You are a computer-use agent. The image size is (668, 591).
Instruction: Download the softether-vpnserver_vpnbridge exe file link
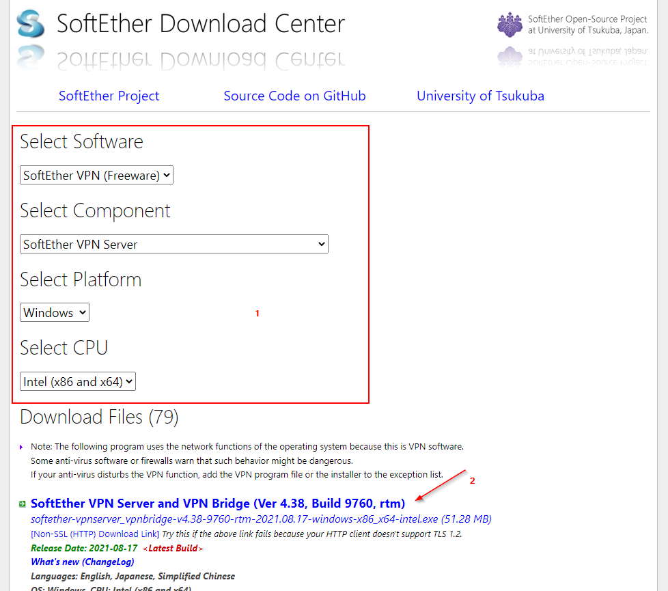[x=261, y=519]
